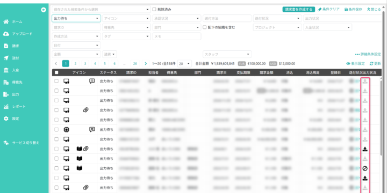
Task: Open the 送付状況 dropdown
Action: tap(277, 18)
